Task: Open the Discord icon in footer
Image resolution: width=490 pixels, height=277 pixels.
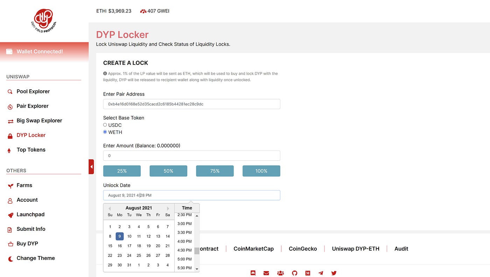Action: point(253,273)
